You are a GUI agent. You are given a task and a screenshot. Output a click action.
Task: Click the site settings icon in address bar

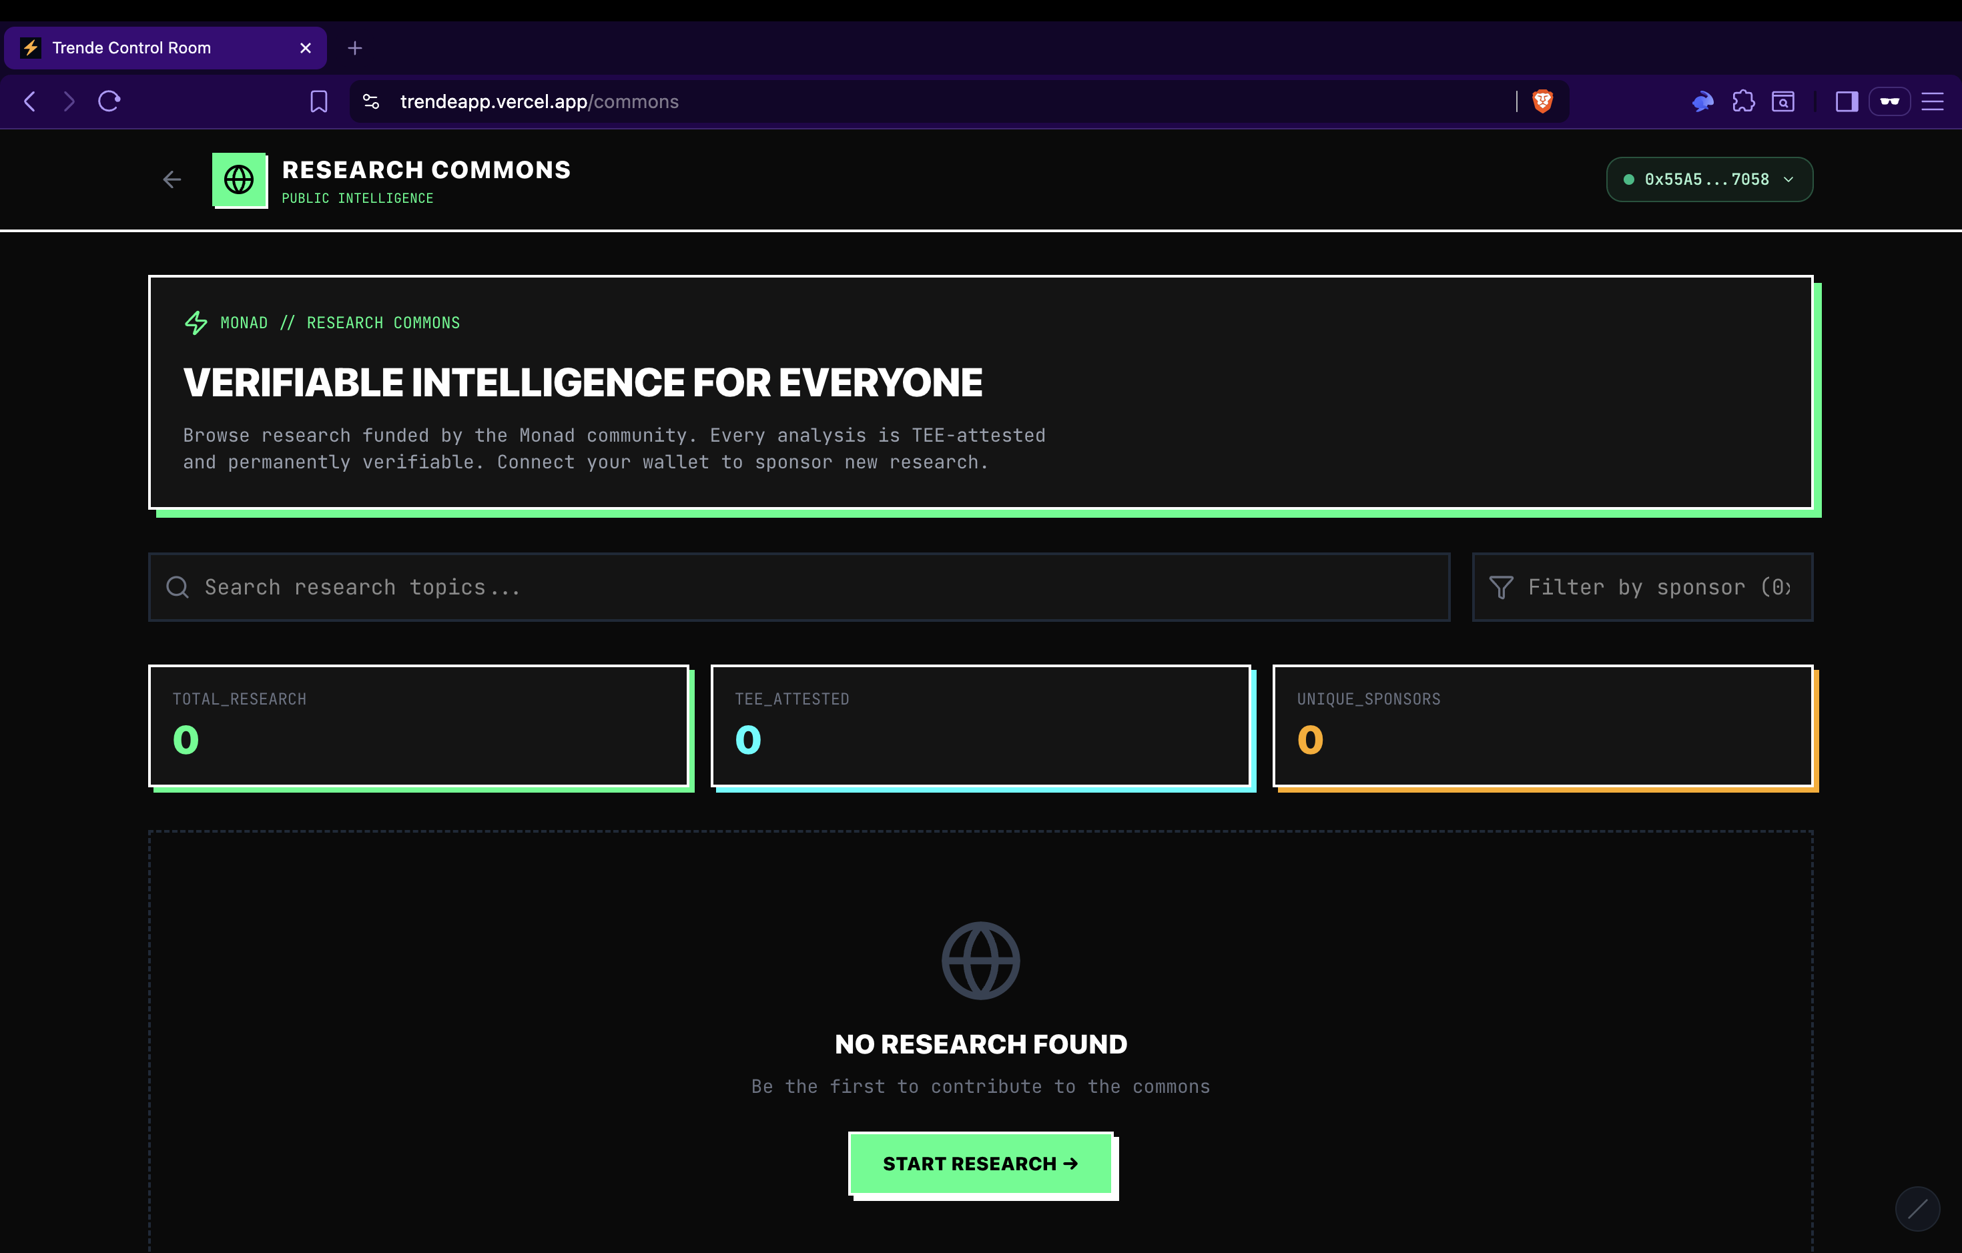coord(371,101)
